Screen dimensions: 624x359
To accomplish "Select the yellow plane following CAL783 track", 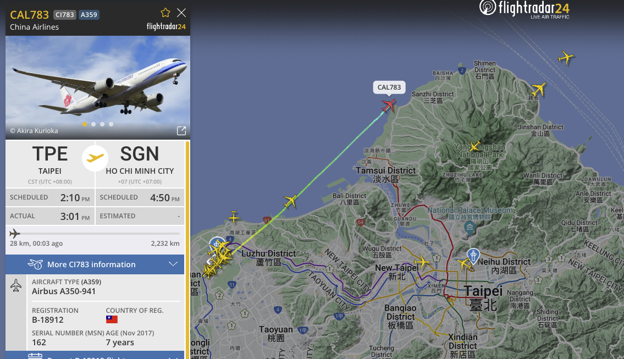I will pos(290,201).
